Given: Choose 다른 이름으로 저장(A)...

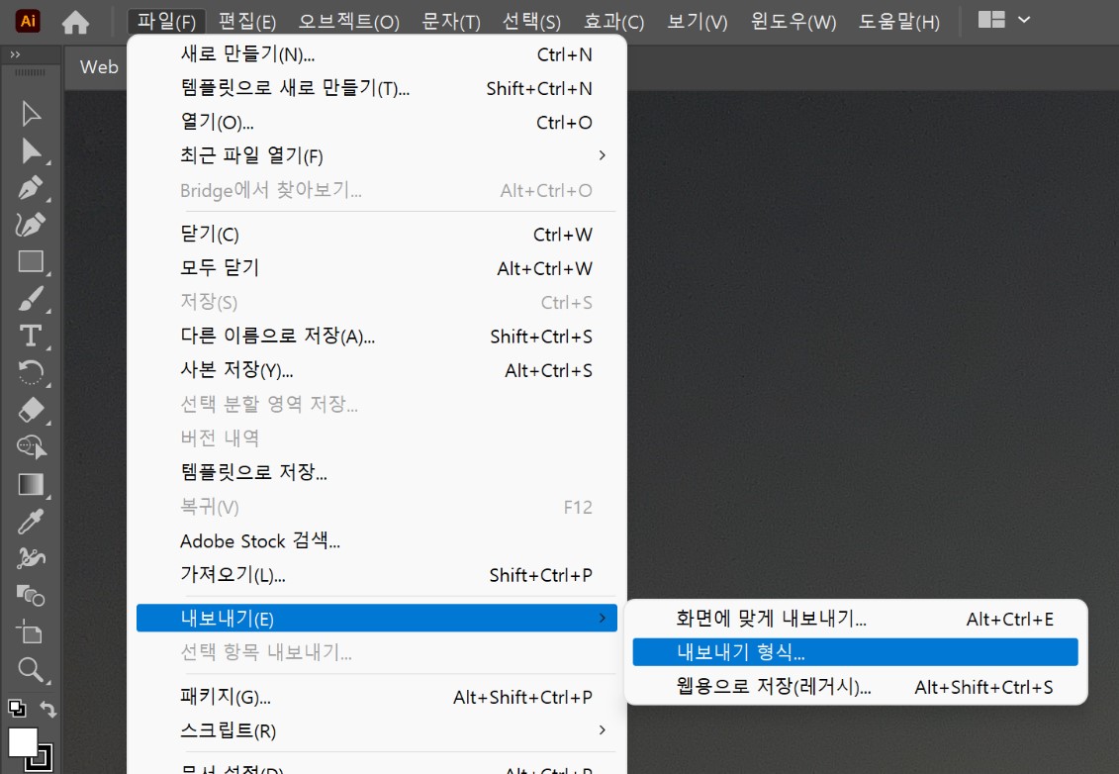Looking at the screenshot, I should pyautogui.click(x=377, y=337).
